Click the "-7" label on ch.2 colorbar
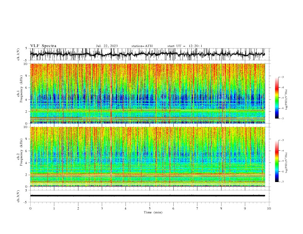 point(282,182)
